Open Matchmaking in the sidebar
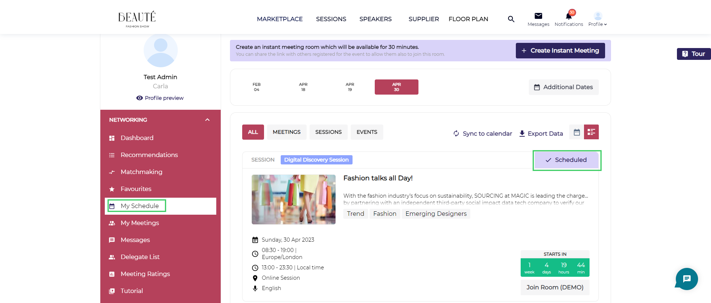The width and height of the screenshot is (711, 303). coord(141,172)
